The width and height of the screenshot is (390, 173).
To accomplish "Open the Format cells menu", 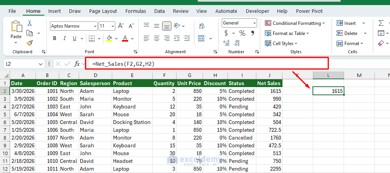I will [x=350, y=44].
